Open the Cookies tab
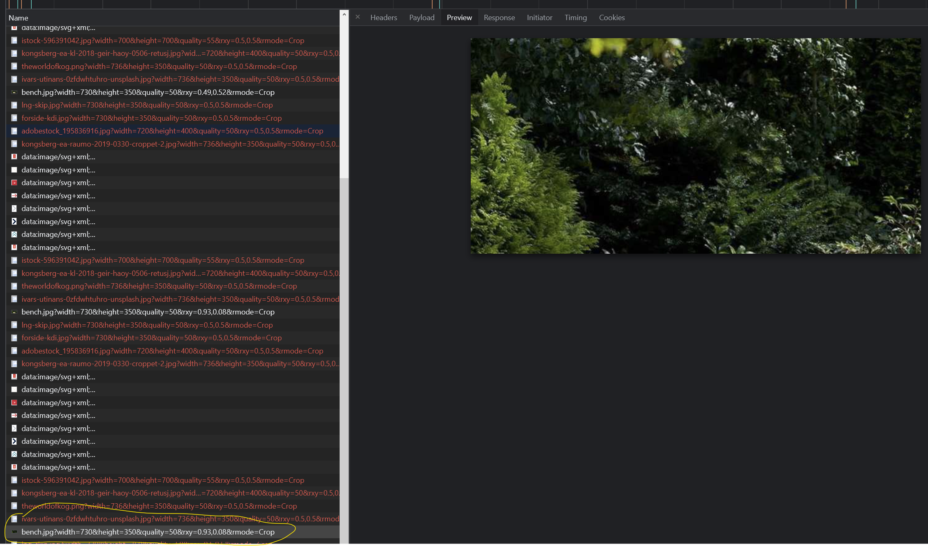Image resolution: width=928 pixels, height=546 pixels. (x=612, y=17)
